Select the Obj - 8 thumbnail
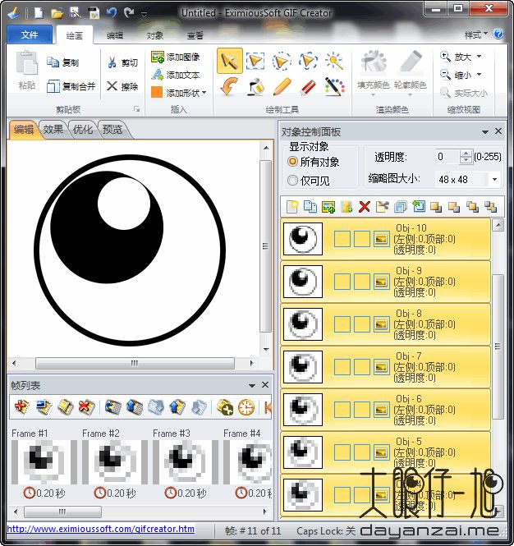Screen dimensions: 514x546 (x=303, y=324)
